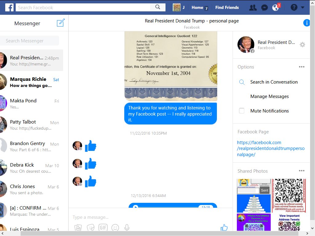Image resolution: width=315 pixels, height=236 pixels.
Task: Choose a sticker
Action: (x=91, y=227)
